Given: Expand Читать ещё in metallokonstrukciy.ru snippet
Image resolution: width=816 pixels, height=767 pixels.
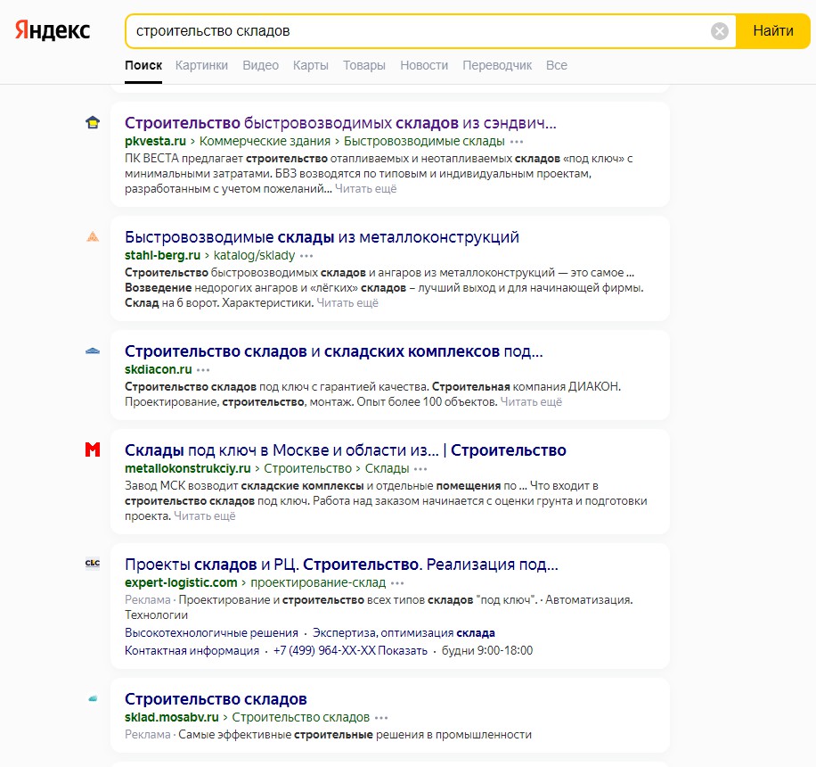Looking at the screenshot, I should pyautogui.click(x=205, y=515).
